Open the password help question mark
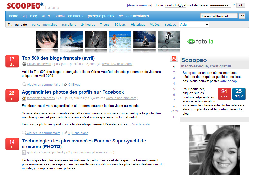Viewport: 255px width, 175px height. [234, 5]
